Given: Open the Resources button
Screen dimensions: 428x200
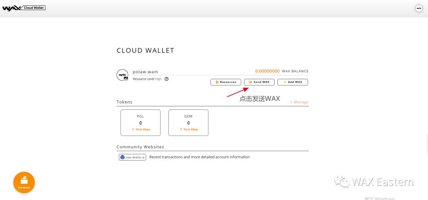Looking at the screenshot, I should [x=226, y=82].
